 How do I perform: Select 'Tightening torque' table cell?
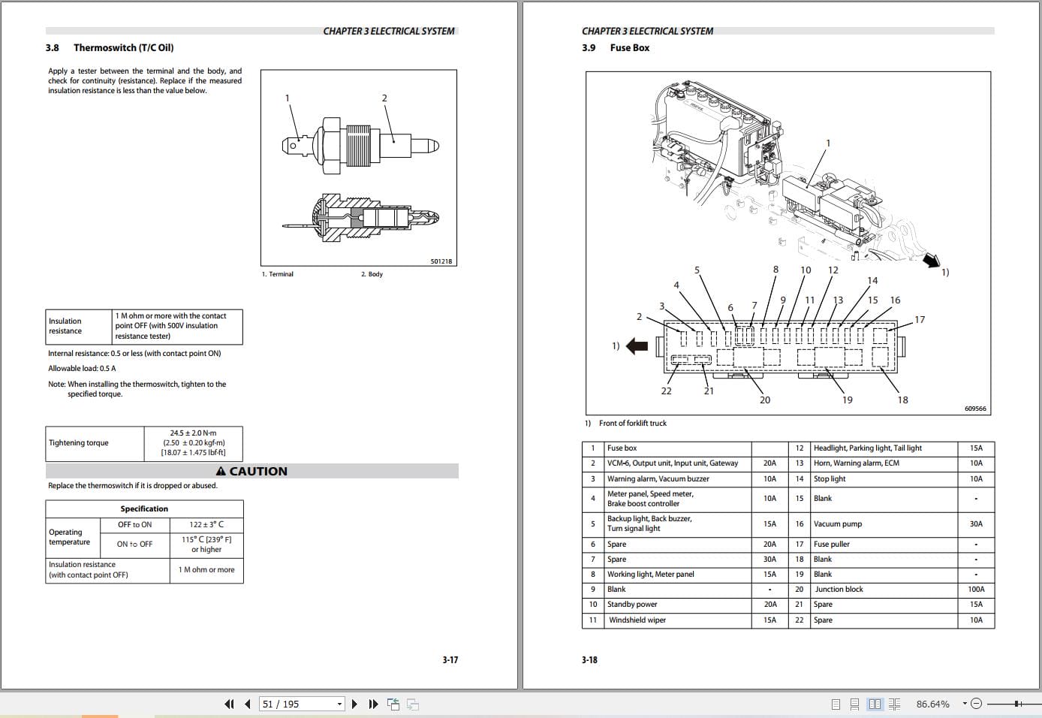(95, 443)
